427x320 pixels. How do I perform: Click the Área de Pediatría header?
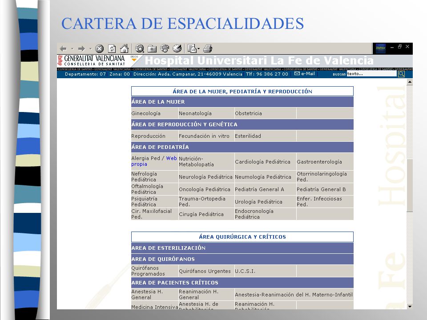[242, 147]
